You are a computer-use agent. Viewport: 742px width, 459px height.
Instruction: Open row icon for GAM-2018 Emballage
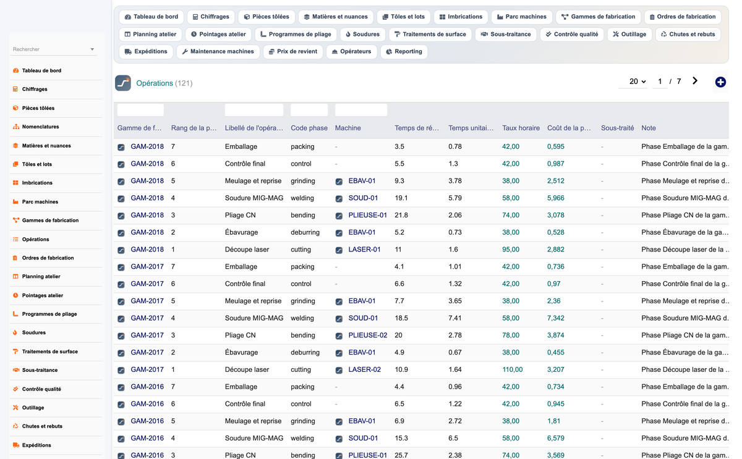pyautogui.click(x=121, y=147)
